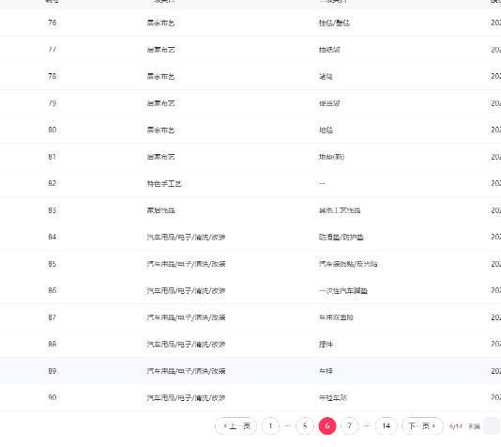Open page 7 in pagination

(350, 426)
